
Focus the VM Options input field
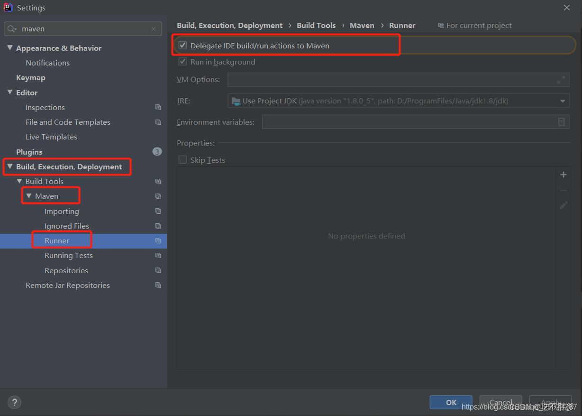399,80
